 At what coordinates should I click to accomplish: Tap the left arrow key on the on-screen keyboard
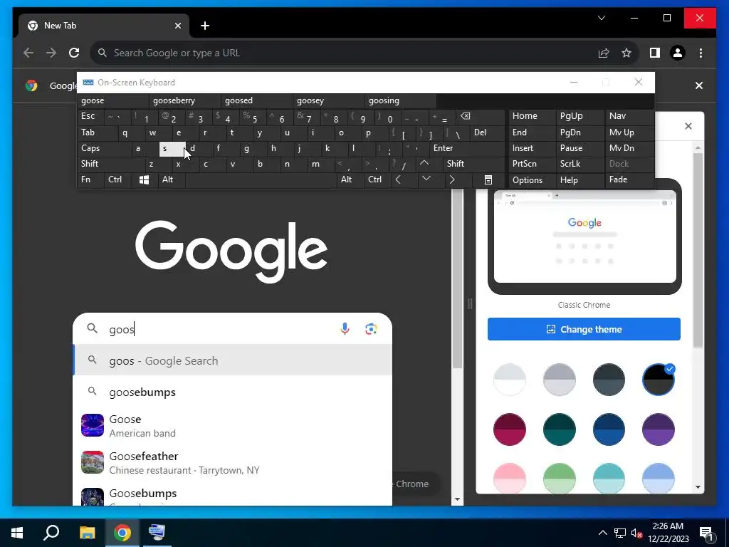click(398, 179)
